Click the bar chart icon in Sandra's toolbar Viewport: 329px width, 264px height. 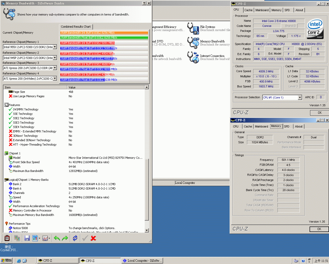coord(35,238)
